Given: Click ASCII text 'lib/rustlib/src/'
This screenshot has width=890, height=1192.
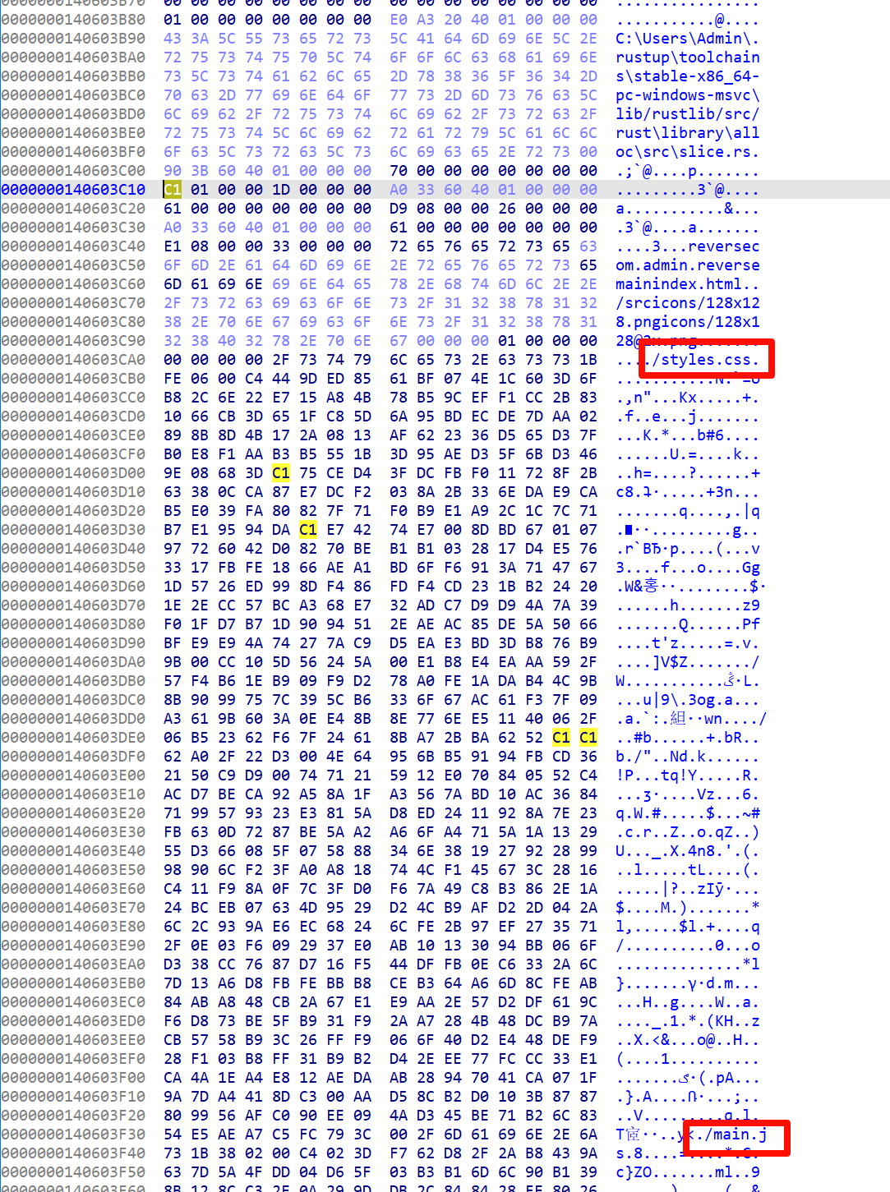Looking at the screenshot, I should [x=687, y=114].
